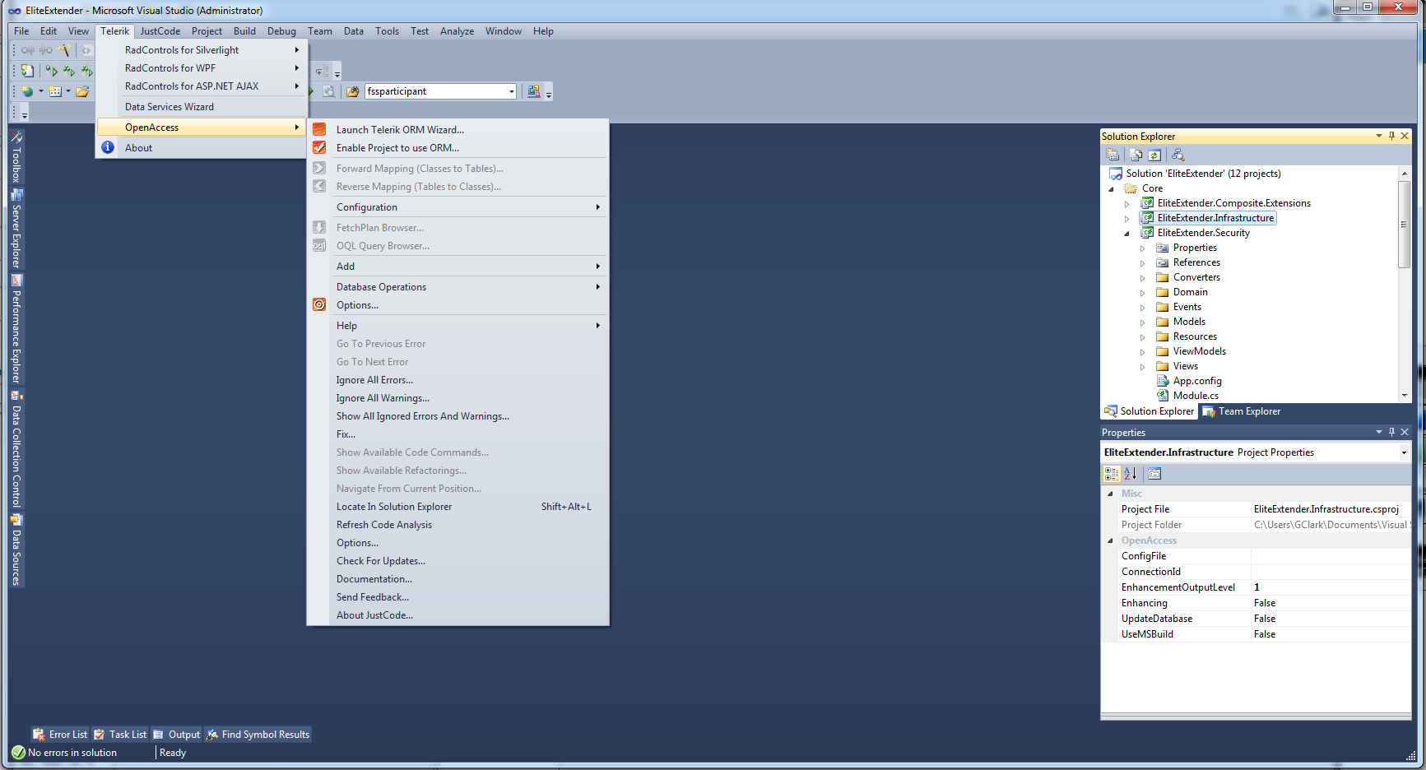Open New Project icon dropdown arrow
The image size is (1426, 770).
pyautogui.click(x=40, y=91)
